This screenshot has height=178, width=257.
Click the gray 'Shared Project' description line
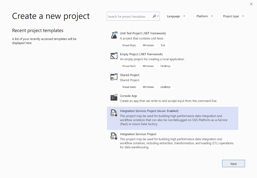[x=130, y=80]
